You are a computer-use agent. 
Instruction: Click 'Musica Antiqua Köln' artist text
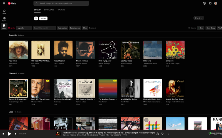pos(16,102)
